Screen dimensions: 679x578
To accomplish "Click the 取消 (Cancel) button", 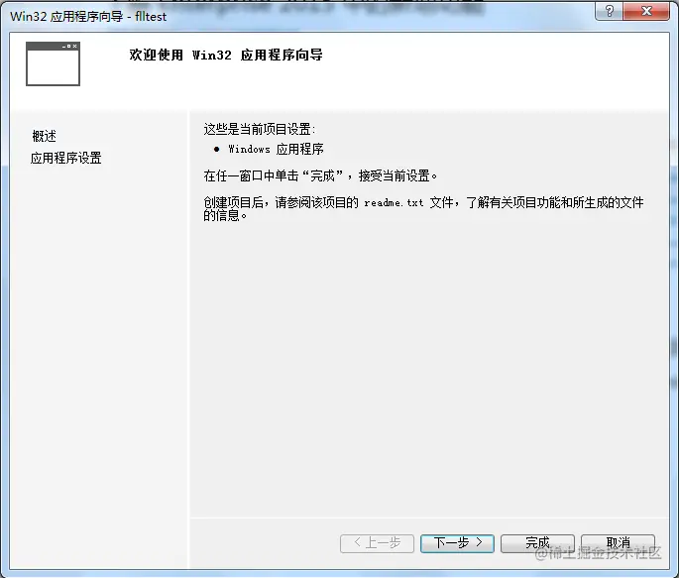I will coord(618,543).
